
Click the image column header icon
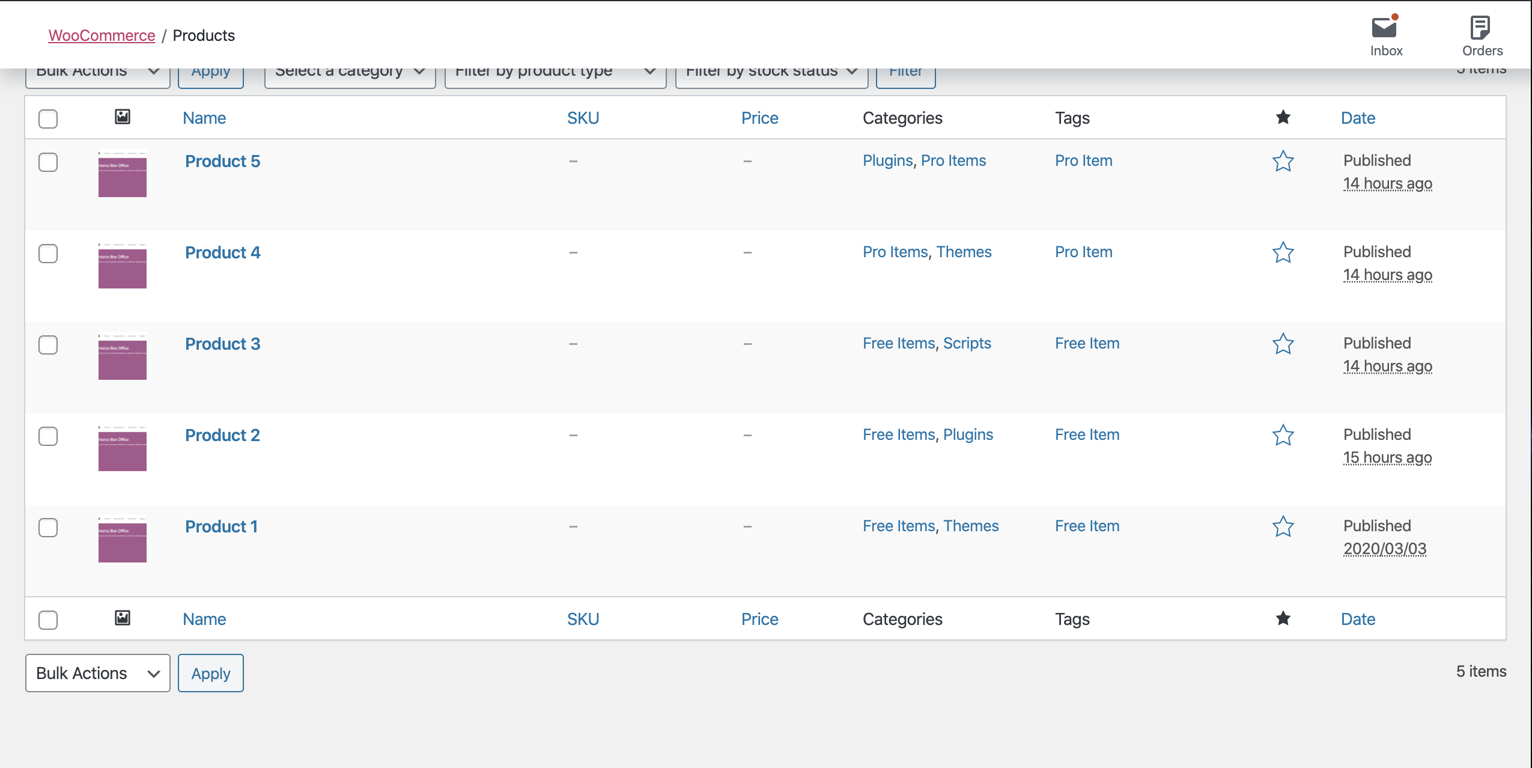[123, 117]
